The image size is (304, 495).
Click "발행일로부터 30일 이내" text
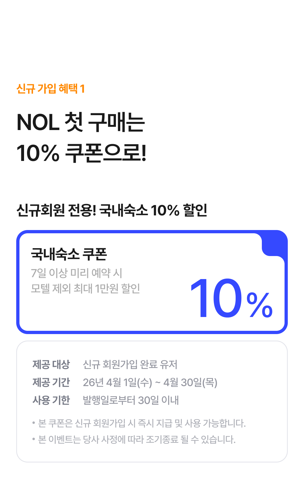(x=131, y=400)
